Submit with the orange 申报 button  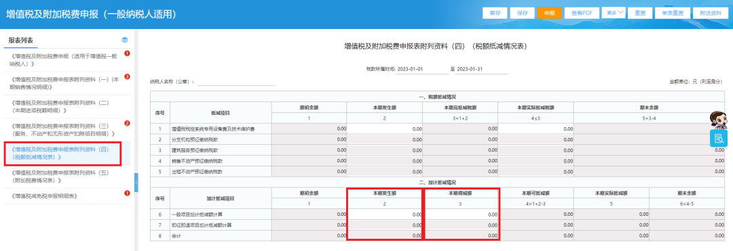(x=550, y=13)
